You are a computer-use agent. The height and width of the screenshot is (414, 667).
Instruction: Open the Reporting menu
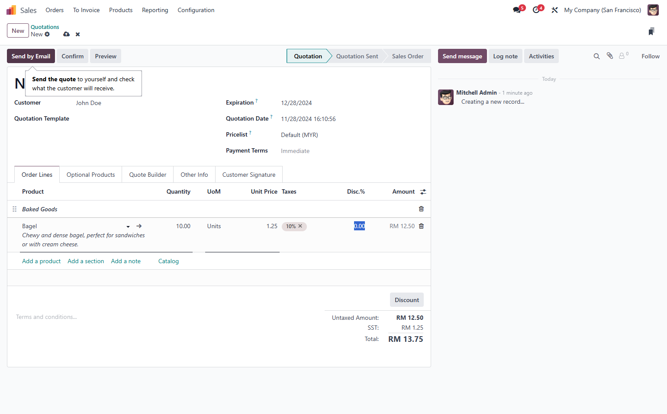pos(155,10)
